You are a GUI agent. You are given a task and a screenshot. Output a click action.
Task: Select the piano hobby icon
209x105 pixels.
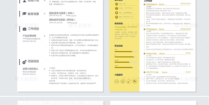[135, 81]
